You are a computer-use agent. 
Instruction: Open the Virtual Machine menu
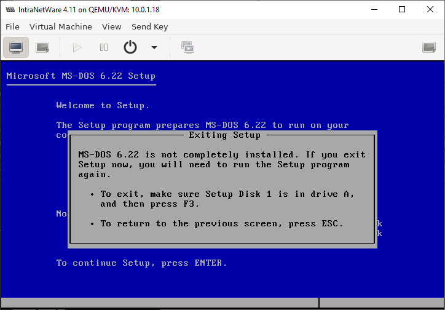coord(61,26)
